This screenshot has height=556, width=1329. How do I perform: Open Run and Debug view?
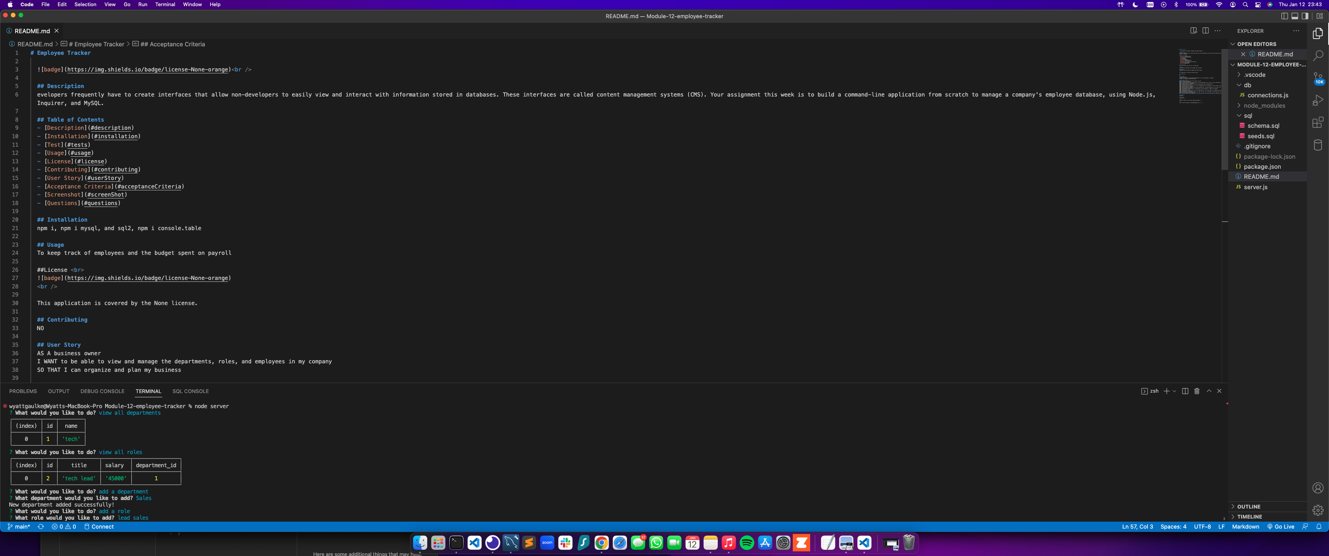[1318, 100]
